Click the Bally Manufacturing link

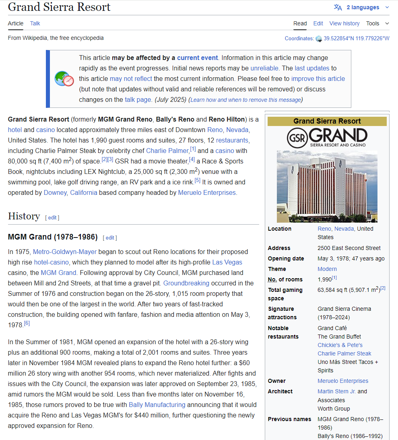click(x=157, y=405)
